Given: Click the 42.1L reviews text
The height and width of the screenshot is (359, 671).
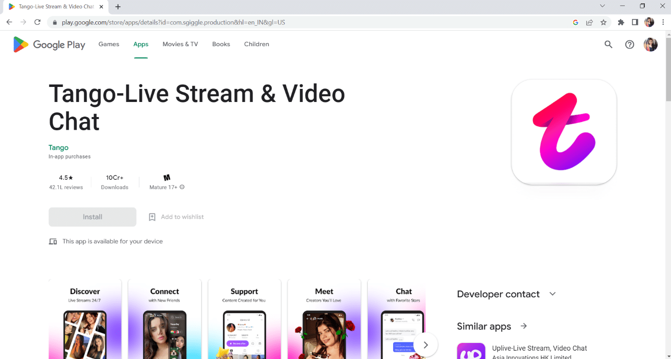Looking at the screenshot, I should click(66, 188).
